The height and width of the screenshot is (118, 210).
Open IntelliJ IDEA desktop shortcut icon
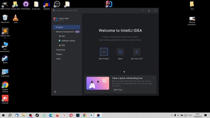click(x=109, y=4)
